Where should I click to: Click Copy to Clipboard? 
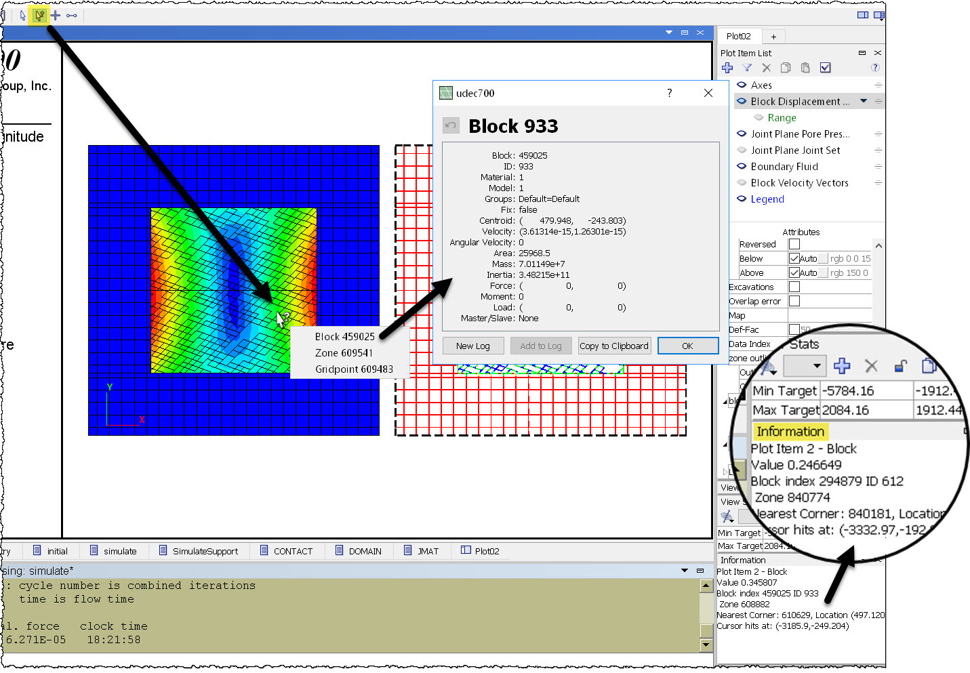(614, 346)
